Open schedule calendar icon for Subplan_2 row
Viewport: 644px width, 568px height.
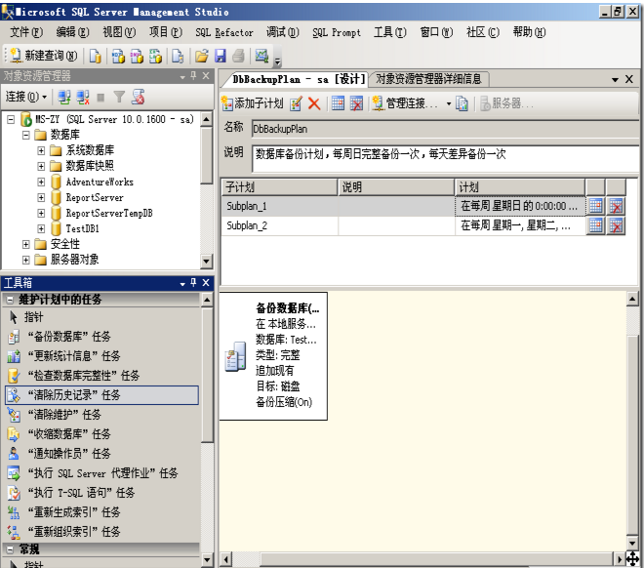(595, 225)
